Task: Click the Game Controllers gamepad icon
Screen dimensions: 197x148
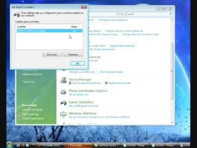Action: coord(64,103)
